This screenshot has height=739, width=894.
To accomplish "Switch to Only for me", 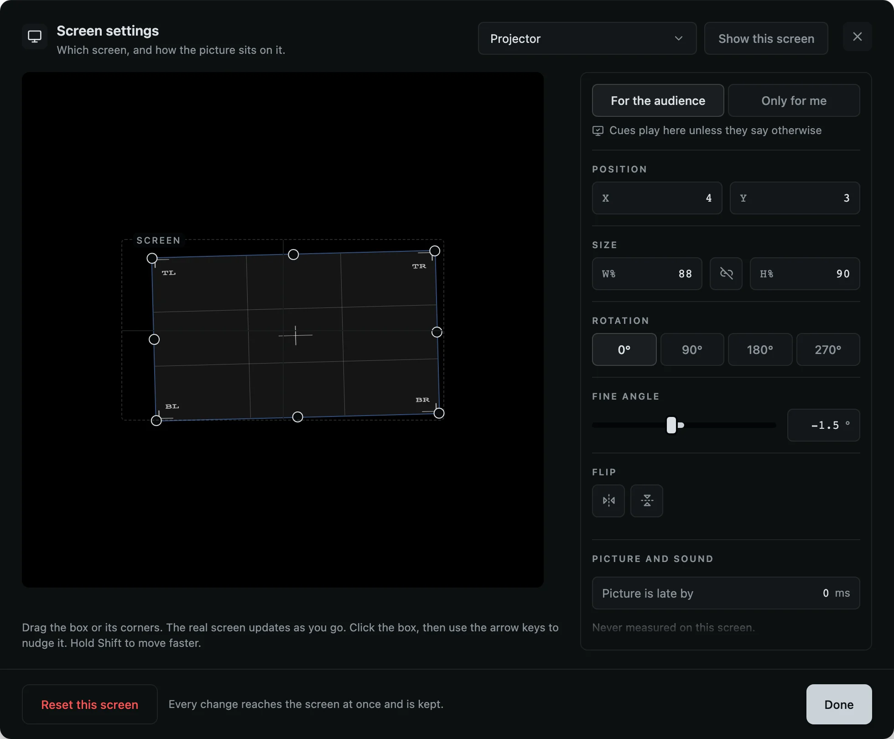I will [794, 100].
